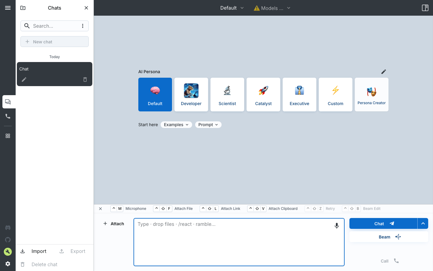433x271 pixels.
Task: Open GitHub link icon
Action: (8, 240)
